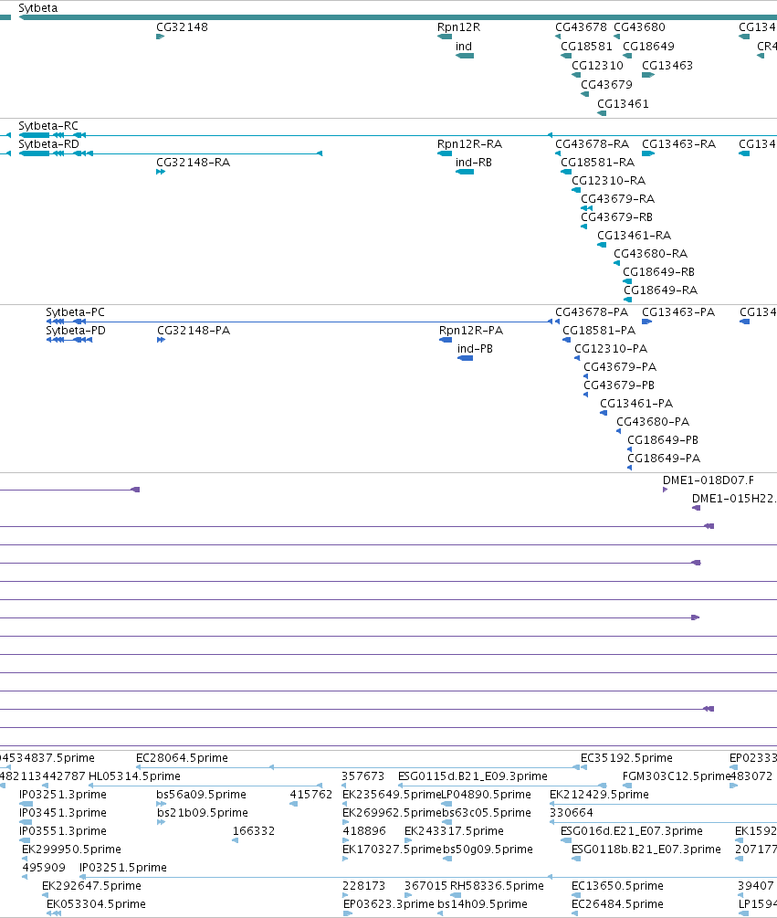Select the EK292647.5prime EST label
Viewport: 777px width, 918px height.
coord(91,886)
